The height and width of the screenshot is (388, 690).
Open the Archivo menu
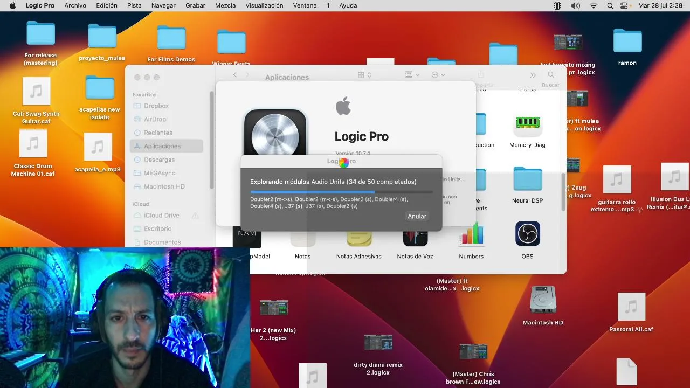coord(75,5)
